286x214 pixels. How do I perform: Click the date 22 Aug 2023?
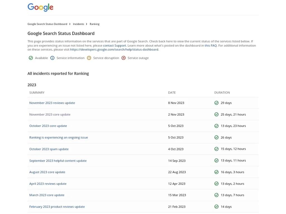click(x=177, y=172)
